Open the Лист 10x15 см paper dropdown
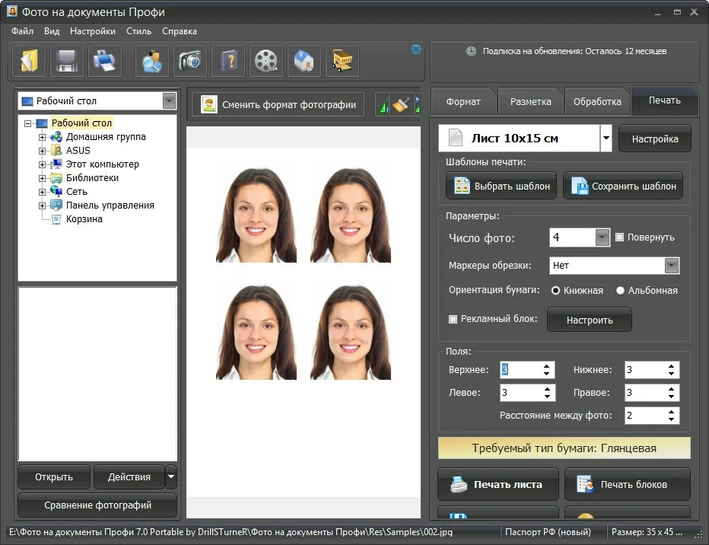Image resolution: width=709 pixels, height=545 pixels. (606, 139)
